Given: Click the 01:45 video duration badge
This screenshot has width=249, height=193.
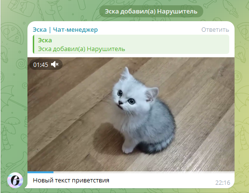Looking at the screenshot, I should pyautogui.click(x=40, y=64).
